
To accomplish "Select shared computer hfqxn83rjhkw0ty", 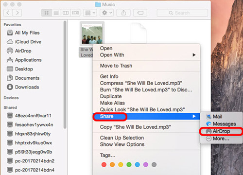I will point(29,134).
